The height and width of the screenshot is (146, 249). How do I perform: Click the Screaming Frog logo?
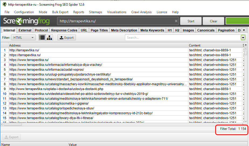coord(28,21)
